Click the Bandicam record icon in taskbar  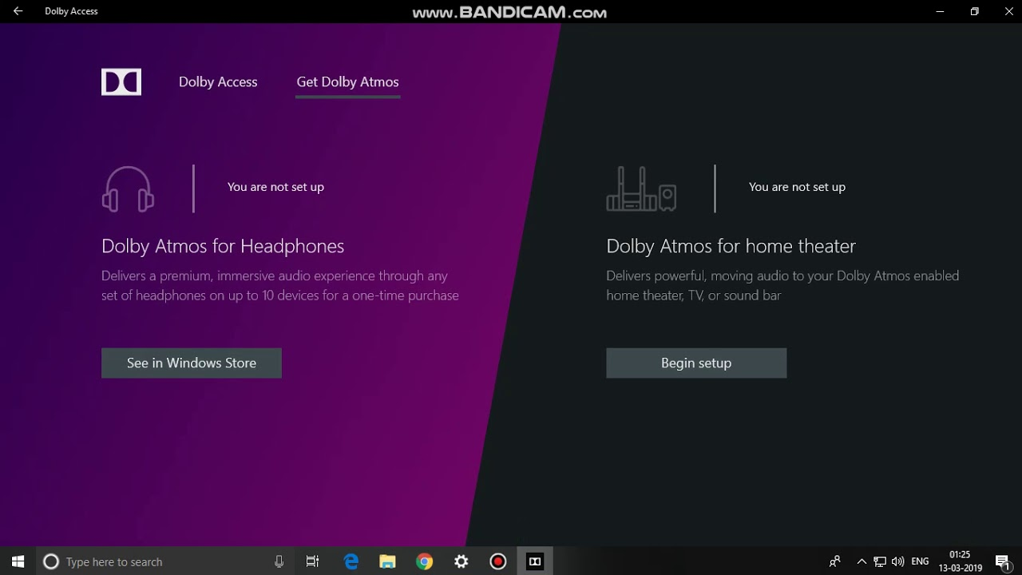498,561
